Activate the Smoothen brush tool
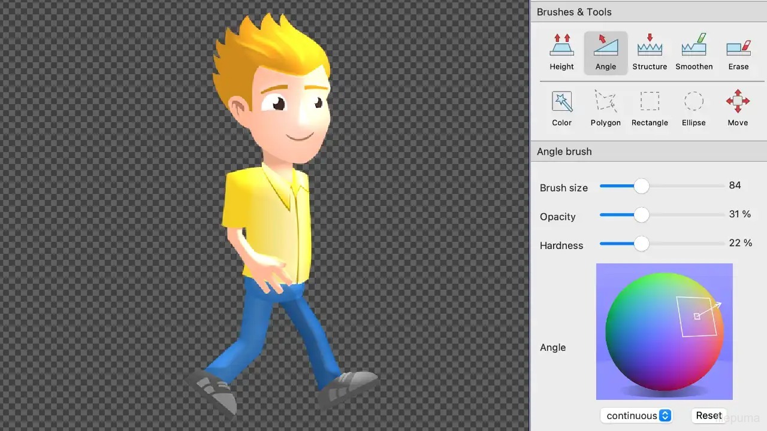The height and width of the screenshot is (431, 767). pos(694,53)
